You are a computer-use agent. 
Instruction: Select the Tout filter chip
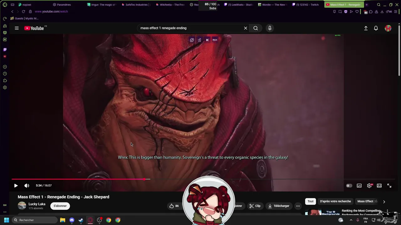click(310, 201)
